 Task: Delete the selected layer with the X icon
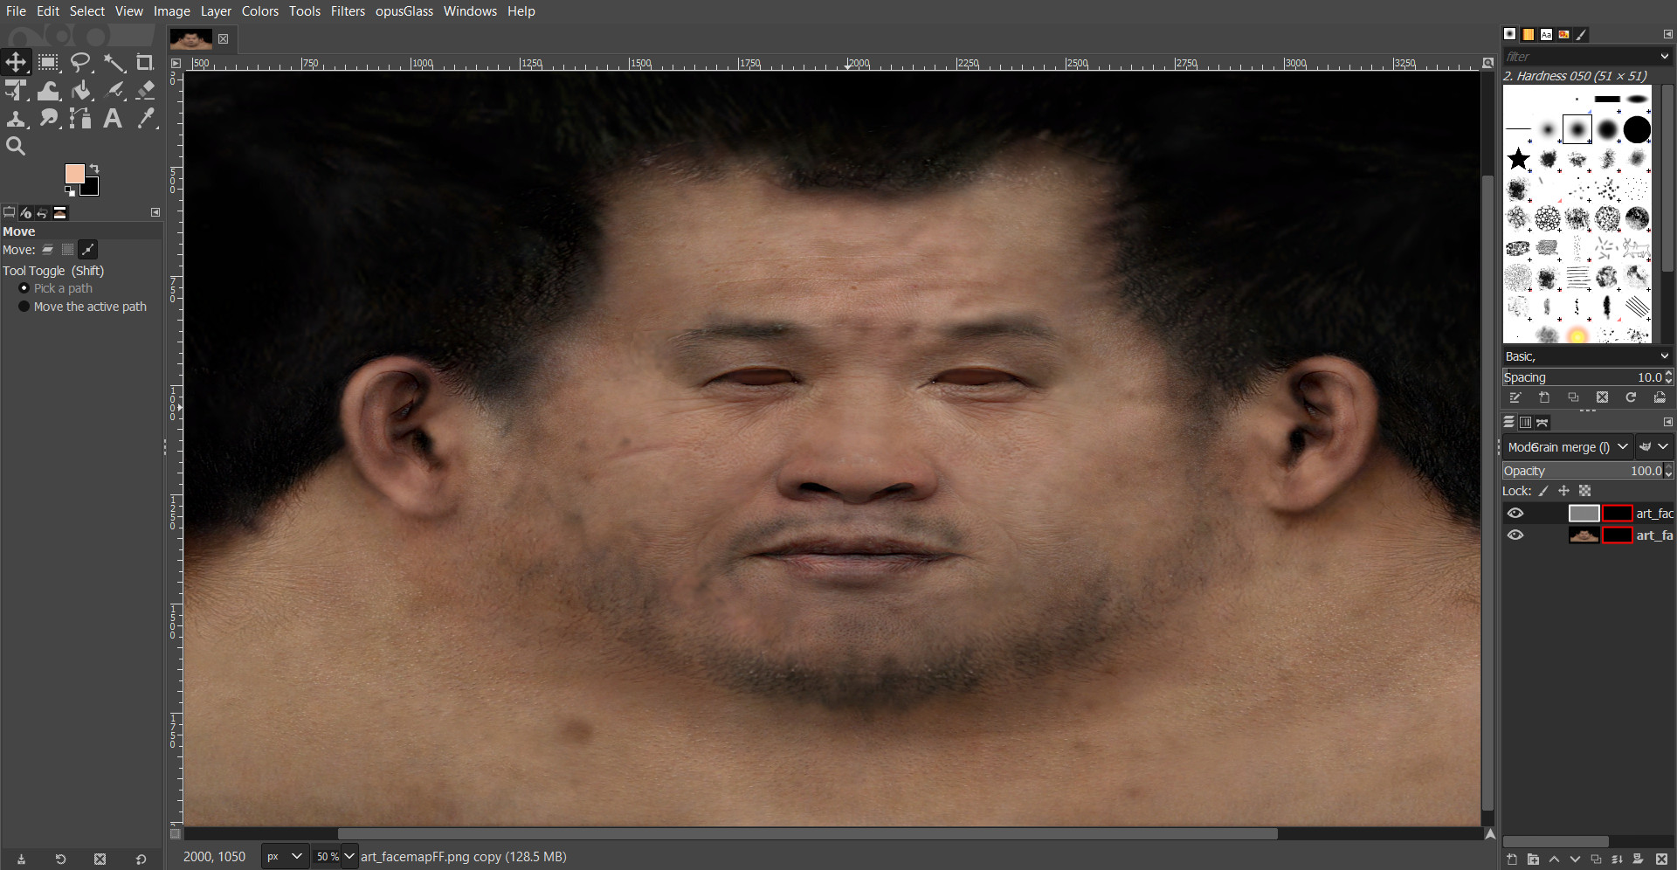point(1663,860)
